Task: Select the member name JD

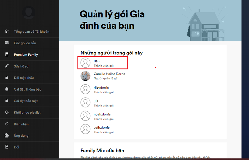Action: click(x=96, y=101)
